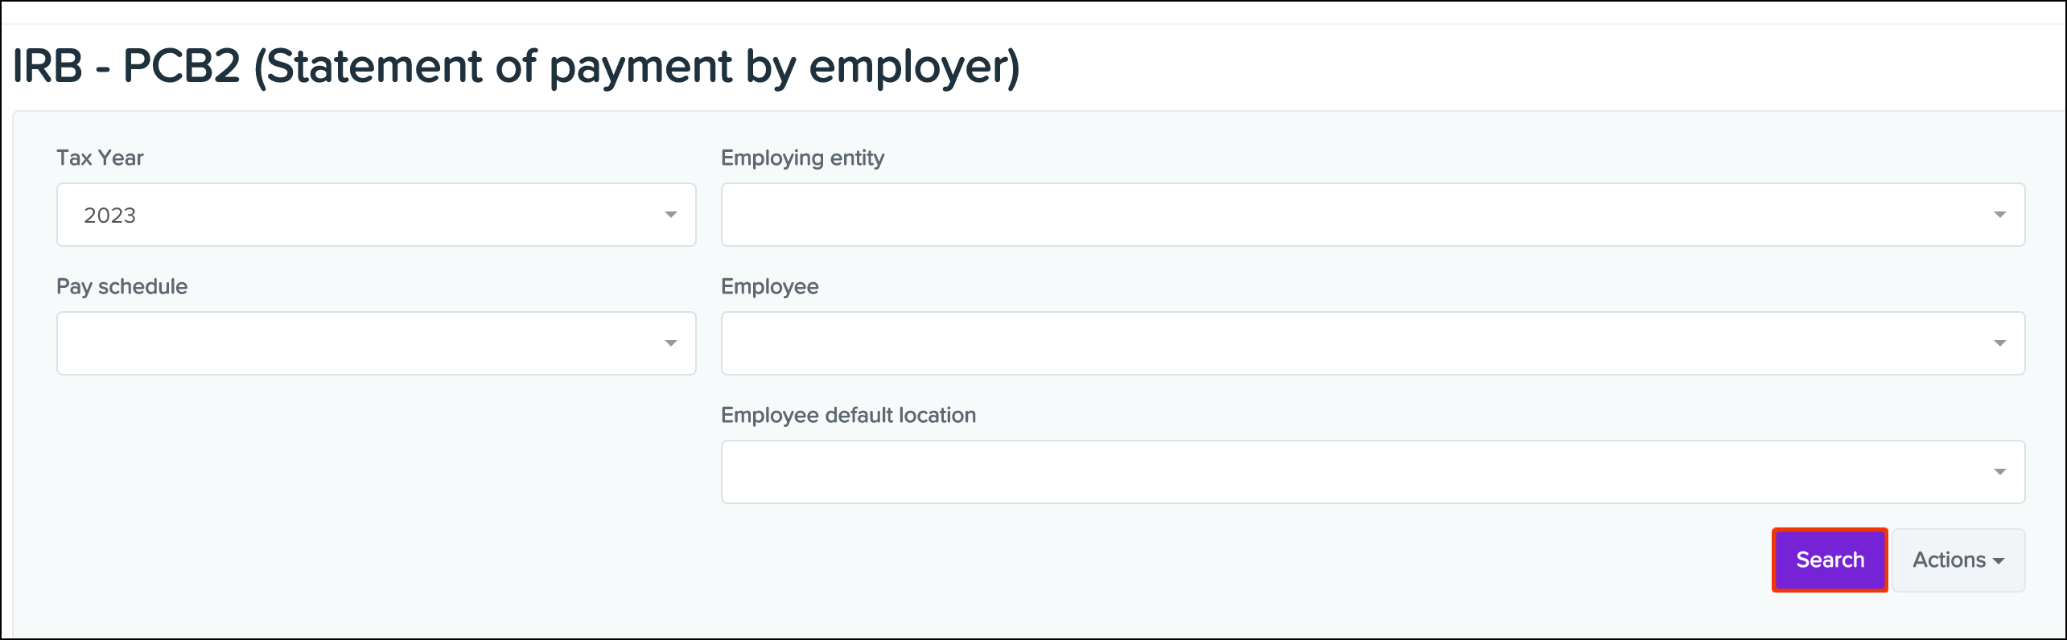Click the Employing entity label
Screen dimensions: 2067x640
[x=802, y=158]
